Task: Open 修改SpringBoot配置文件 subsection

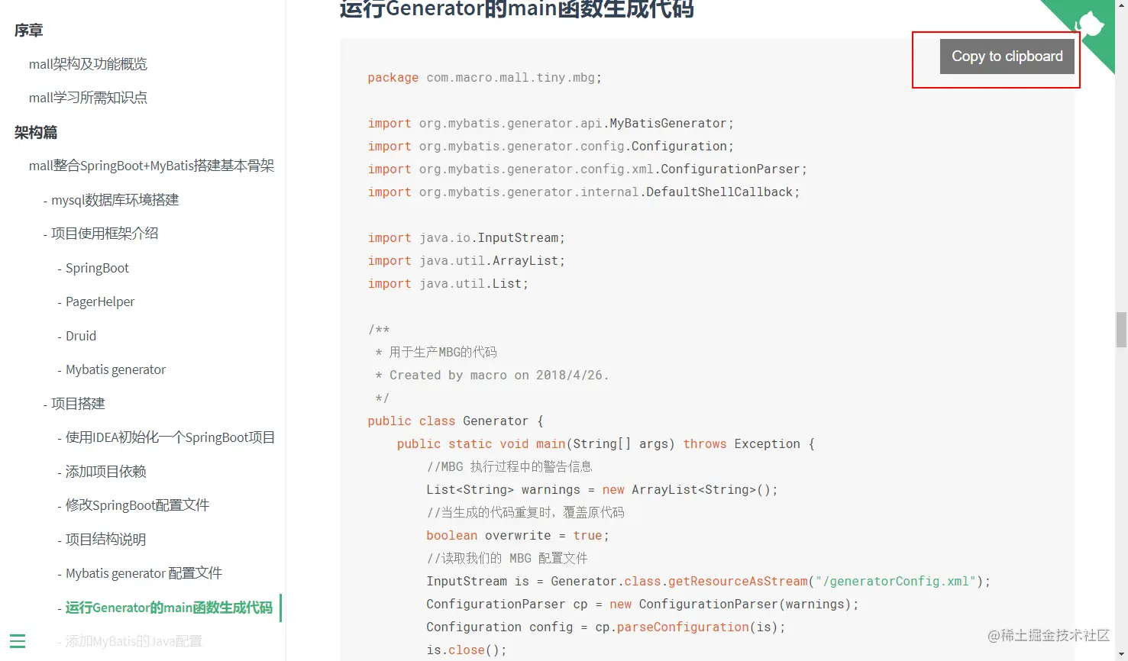Action: [x=137, y=505]
